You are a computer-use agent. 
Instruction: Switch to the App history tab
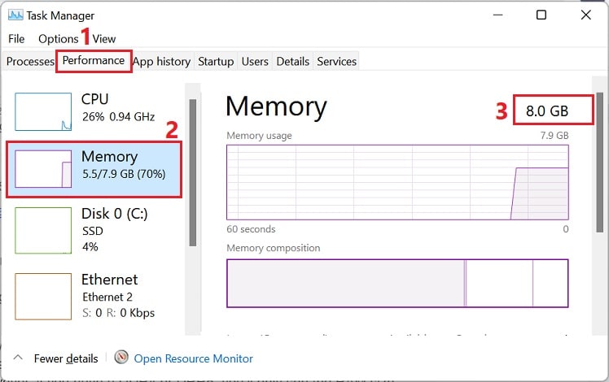[x=162, y=61]
